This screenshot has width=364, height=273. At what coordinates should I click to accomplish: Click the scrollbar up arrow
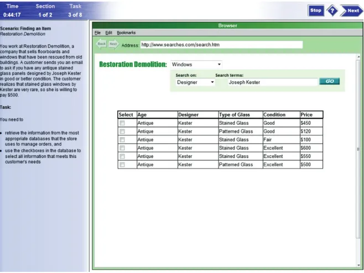358,56
